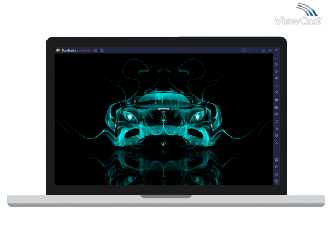Open the recent apps tab icon in title bar

[102, 50]
